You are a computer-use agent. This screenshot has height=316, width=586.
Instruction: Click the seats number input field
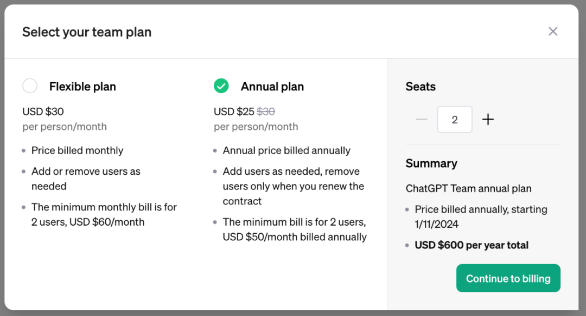point(455,120)
